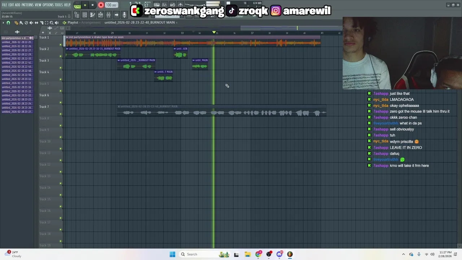Open the PATTERNS menu
This screenshot has height=260, width=462.
point(27,5)
